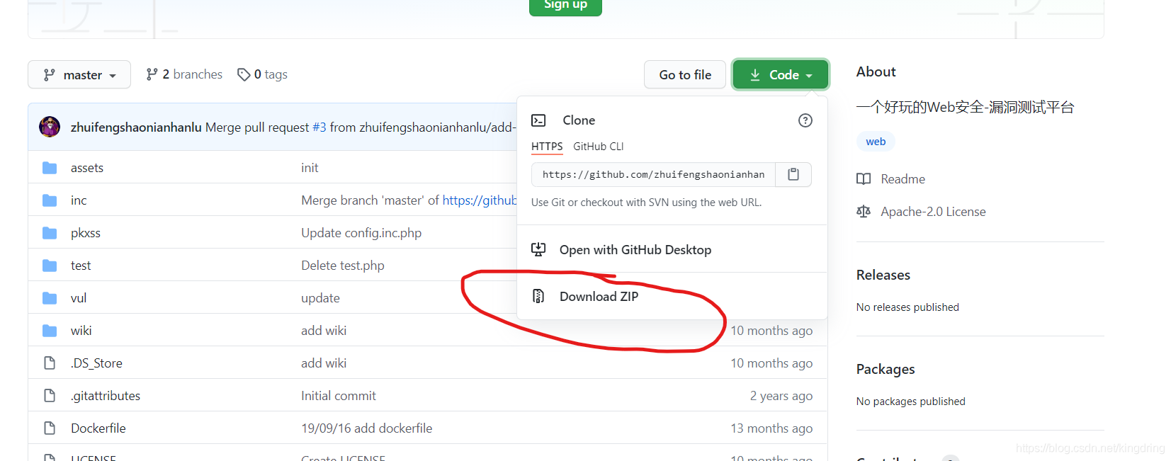Image resolution: width=1171 pixels, height=461 pixels.
Task: Open the 'update' commit on vul row
Action: (320, 298)
